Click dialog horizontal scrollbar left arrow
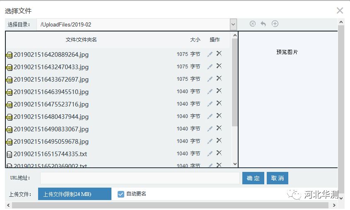This screenshot has height=210, width=350. 8,205
